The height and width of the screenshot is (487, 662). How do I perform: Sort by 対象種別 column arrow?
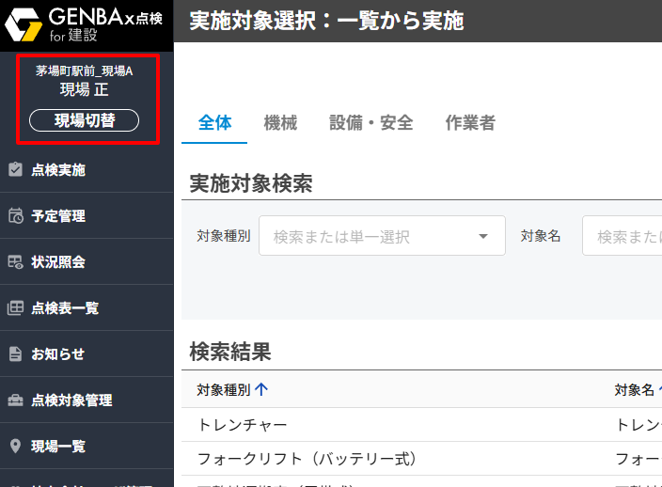click(x=260, y=389)
